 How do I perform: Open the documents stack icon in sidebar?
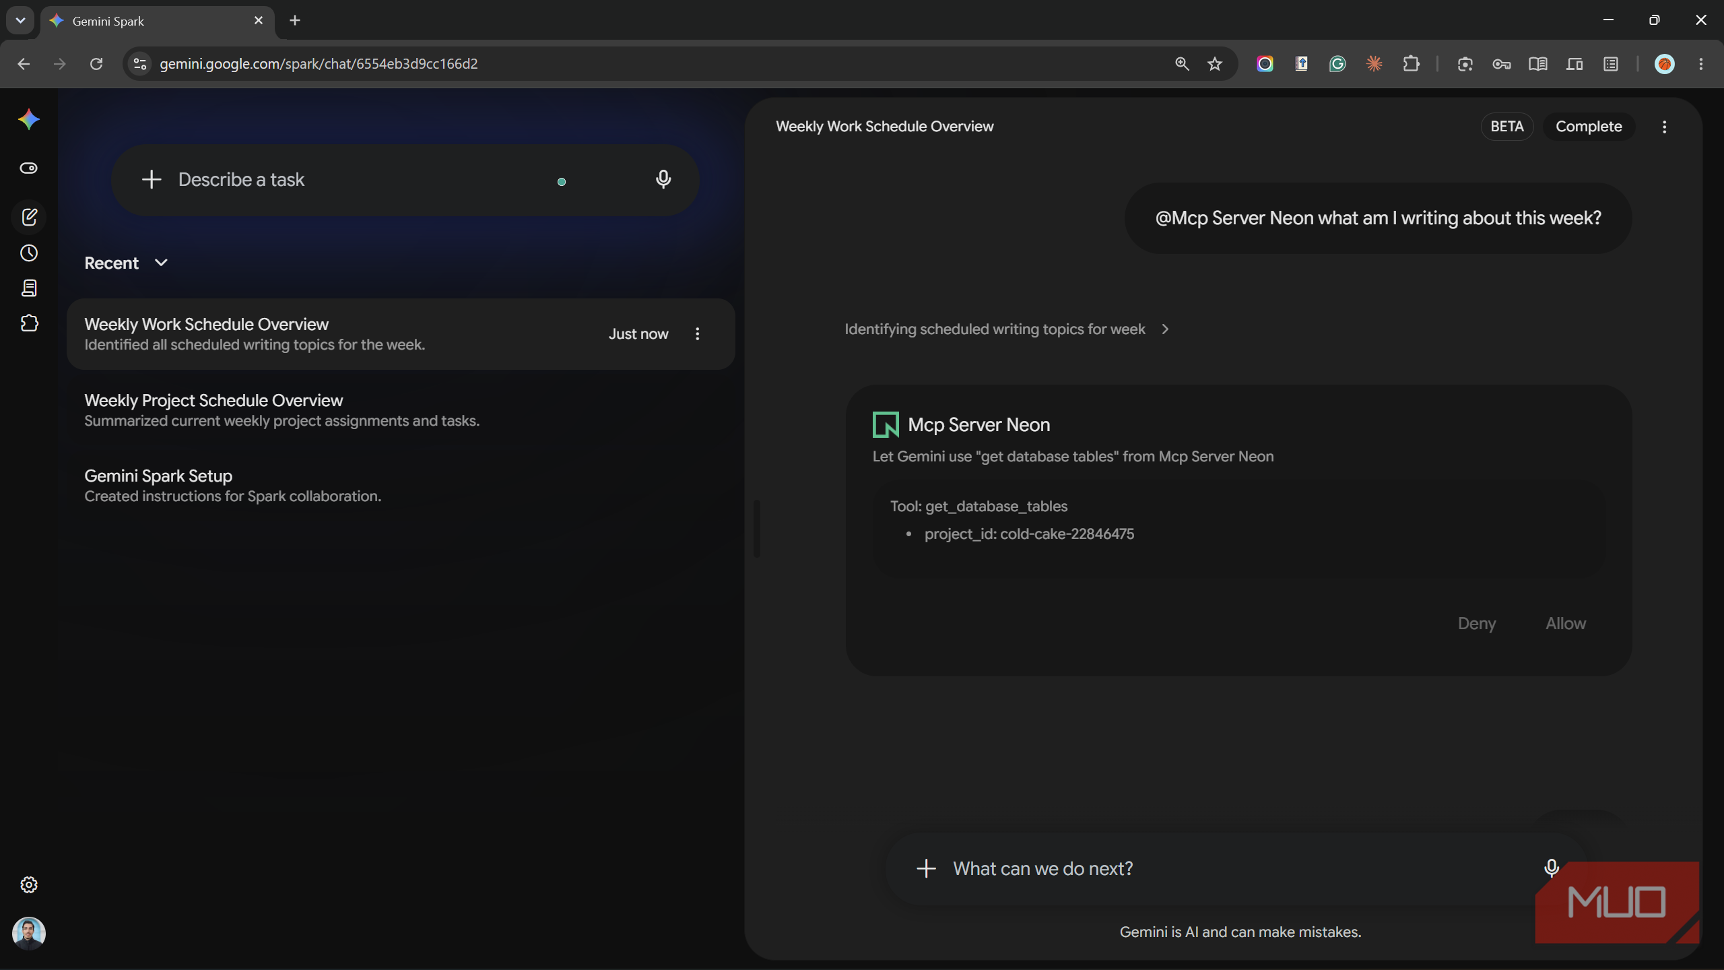click(x=29, y=288)
